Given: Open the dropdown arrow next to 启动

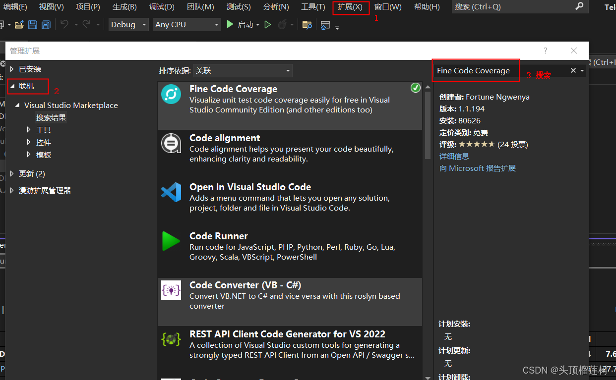Looking at the screenshot, I should point(258,25).
